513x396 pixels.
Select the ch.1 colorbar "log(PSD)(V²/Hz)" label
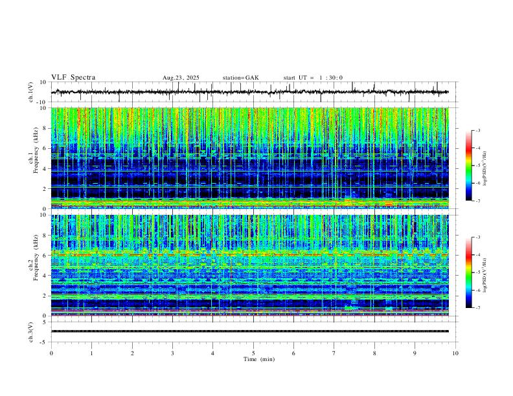(485, 169)
